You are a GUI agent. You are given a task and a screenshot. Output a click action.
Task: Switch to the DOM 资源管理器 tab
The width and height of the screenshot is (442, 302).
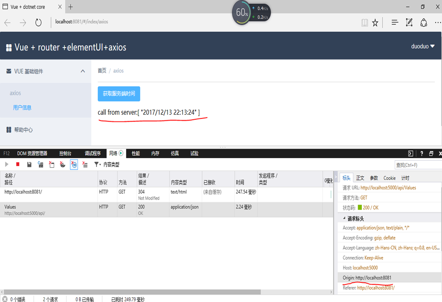(x=32, y=153)
